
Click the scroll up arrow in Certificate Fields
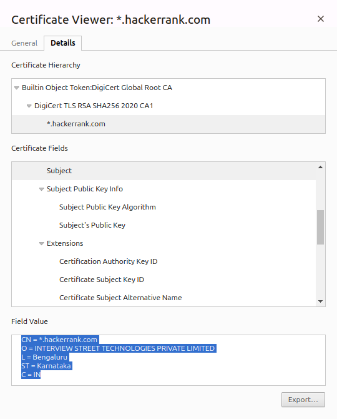click(321, 167)
